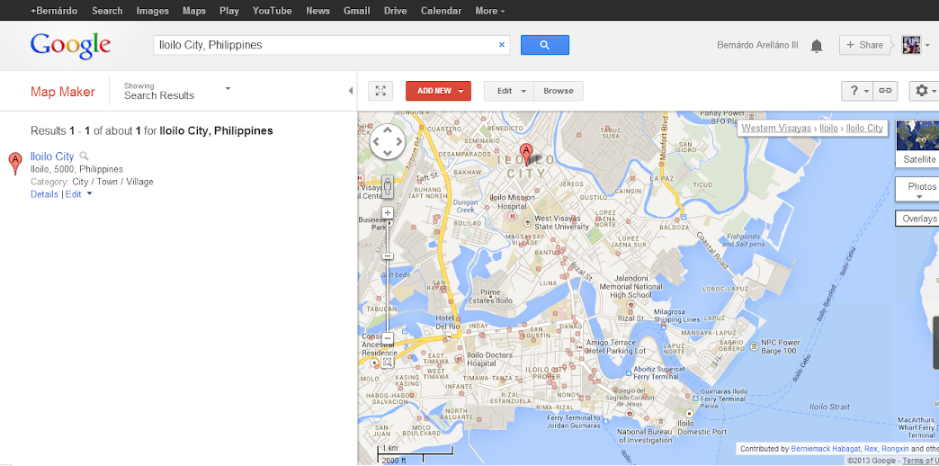Open Maps from top bar
The image size is (939, 466).
pos(194,11)
